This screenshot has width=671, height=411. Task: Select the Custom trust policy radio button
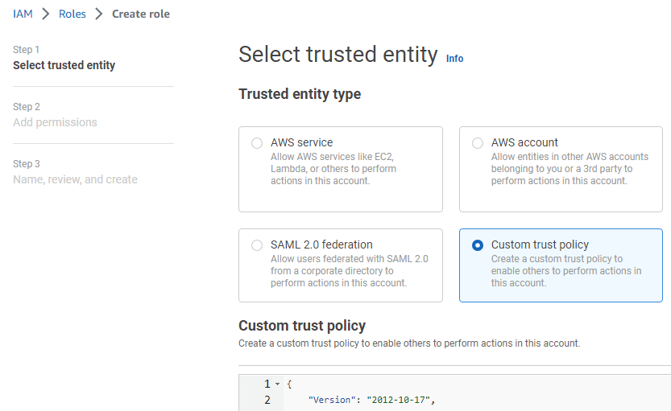(x=478, y=245)
